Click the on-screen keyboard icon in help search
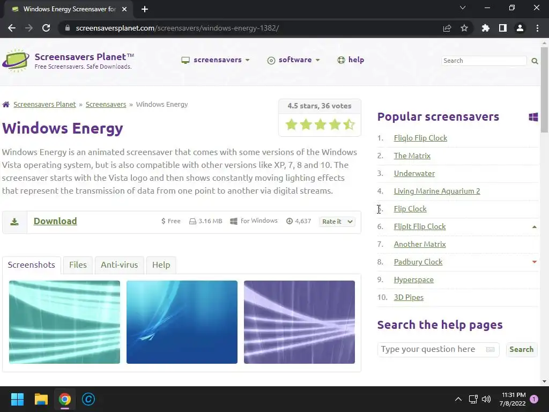Screen dimensions: 549x412 tap(490, 350)
